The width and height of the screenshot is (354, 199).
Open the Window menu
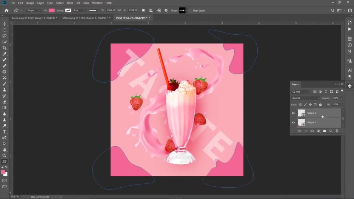[97, 3]
